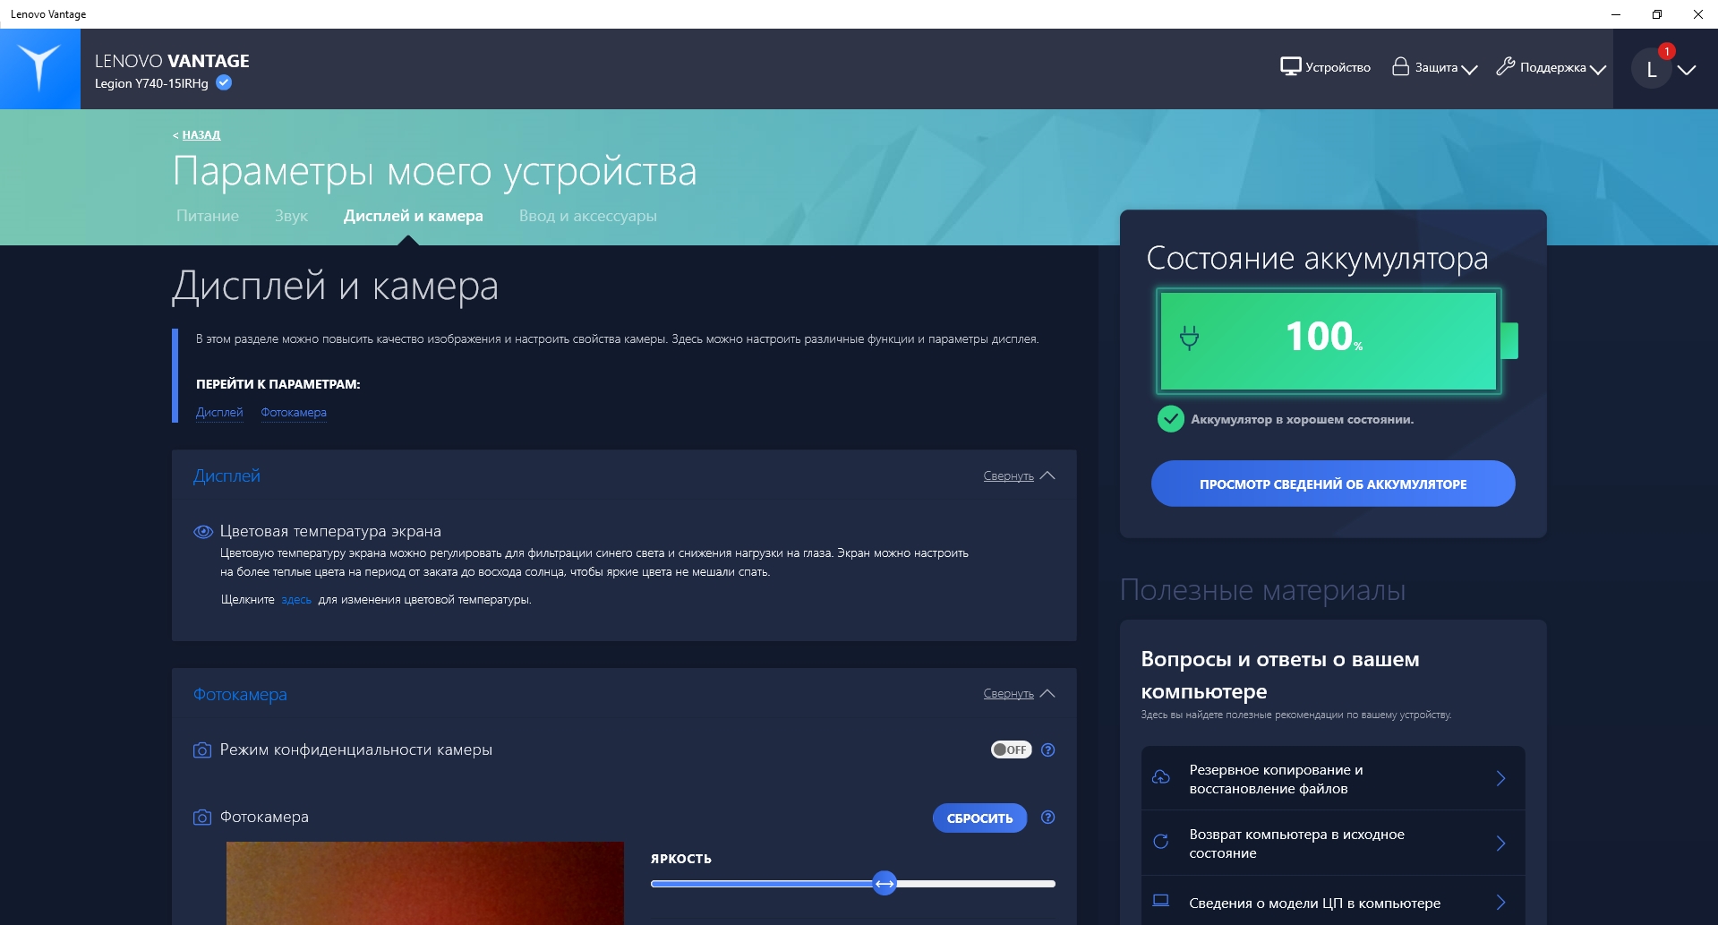Click the monitor icon next to Устройство
The image size is (1718, 925).
1290,67
